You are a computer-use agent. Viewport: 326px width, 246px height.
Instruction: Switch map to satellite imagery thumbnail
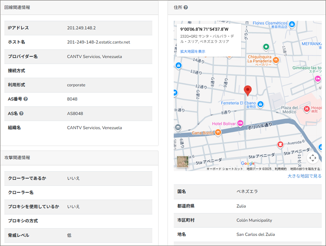[183, 161]
